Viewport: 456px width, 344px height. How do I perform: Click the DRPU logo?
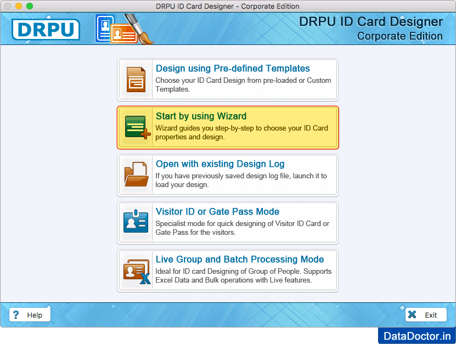[46, 30]
